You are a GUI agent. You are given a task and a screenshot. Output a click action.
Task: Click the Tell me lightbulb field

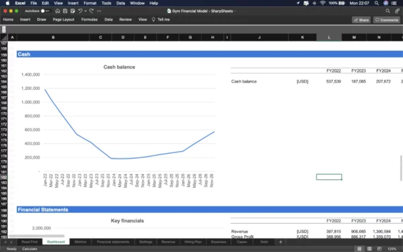(x=161, y=19)
